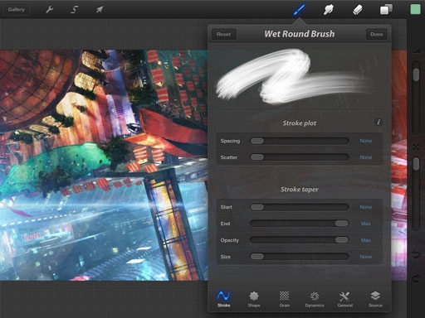Adjust the Spacing slider
This screenshot has height=318, width=425.
point(300,141)
